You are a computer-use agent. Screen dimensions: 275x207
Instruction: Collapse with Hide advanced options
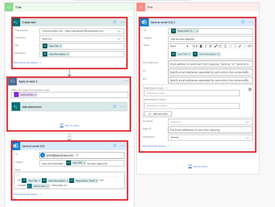[156, 146]
